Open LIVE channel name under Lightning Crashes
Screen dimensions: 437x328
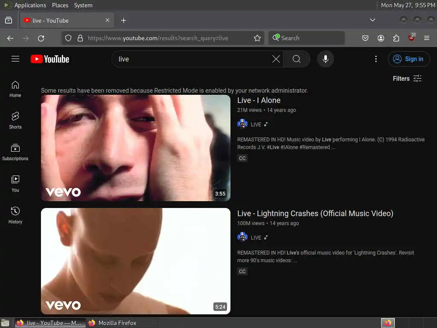pyautogui.click(x=256, y=237)
